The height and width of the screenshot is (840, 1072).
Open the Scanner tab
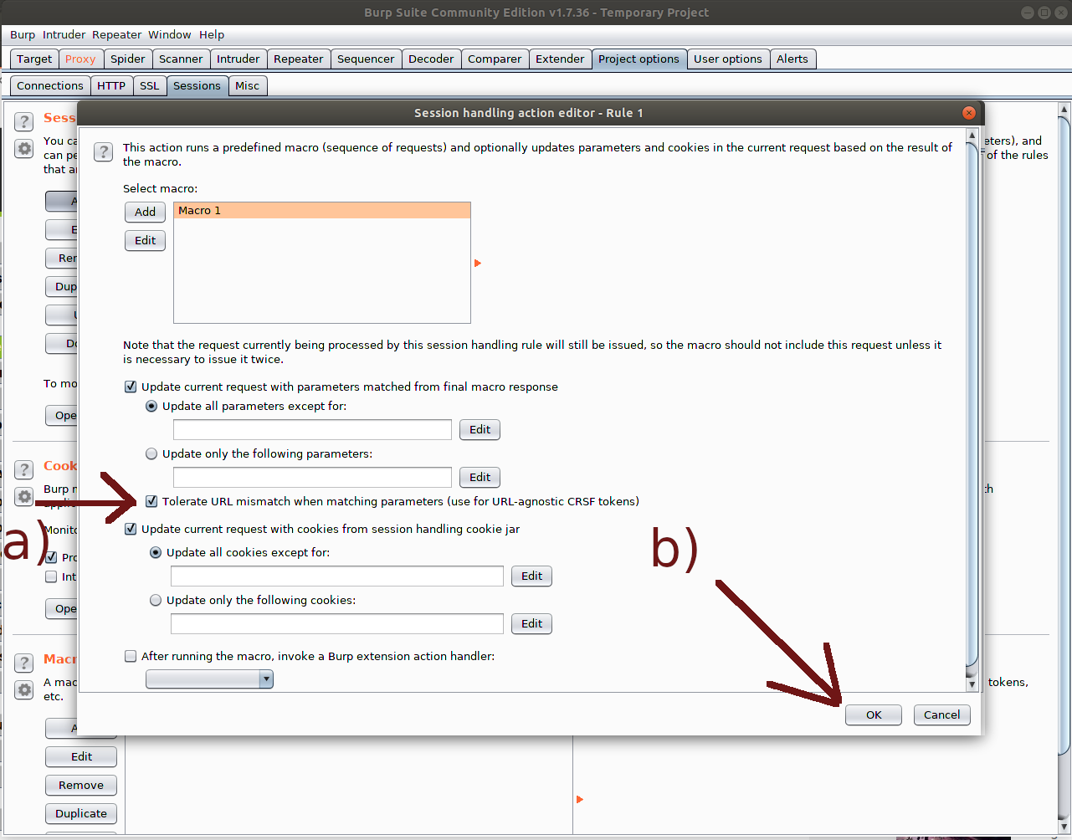(181, 59)
